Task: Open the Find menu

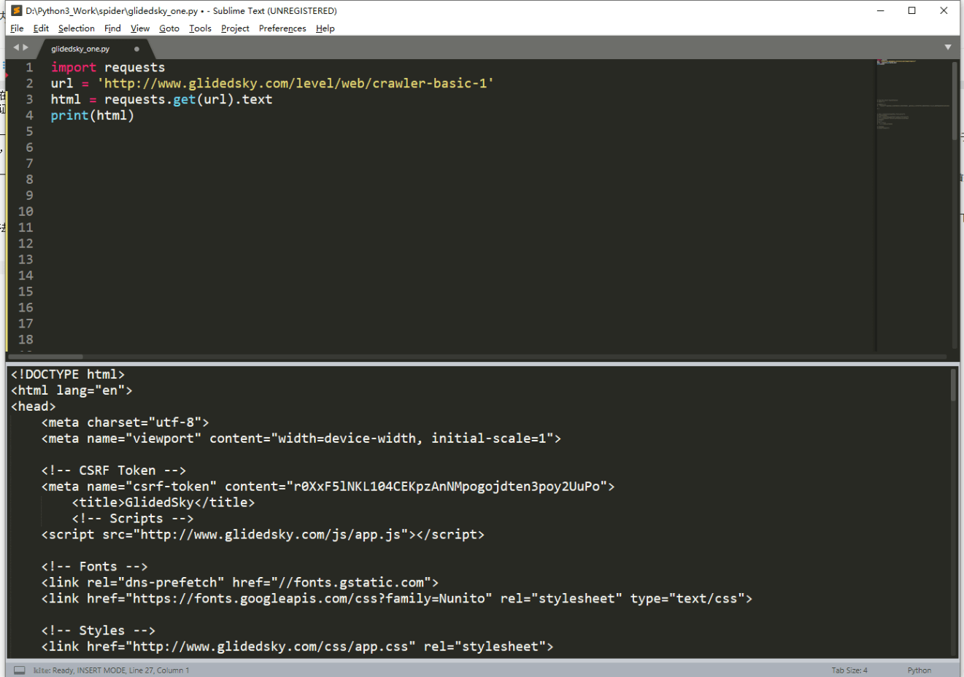Action: (x=112, y=28)
